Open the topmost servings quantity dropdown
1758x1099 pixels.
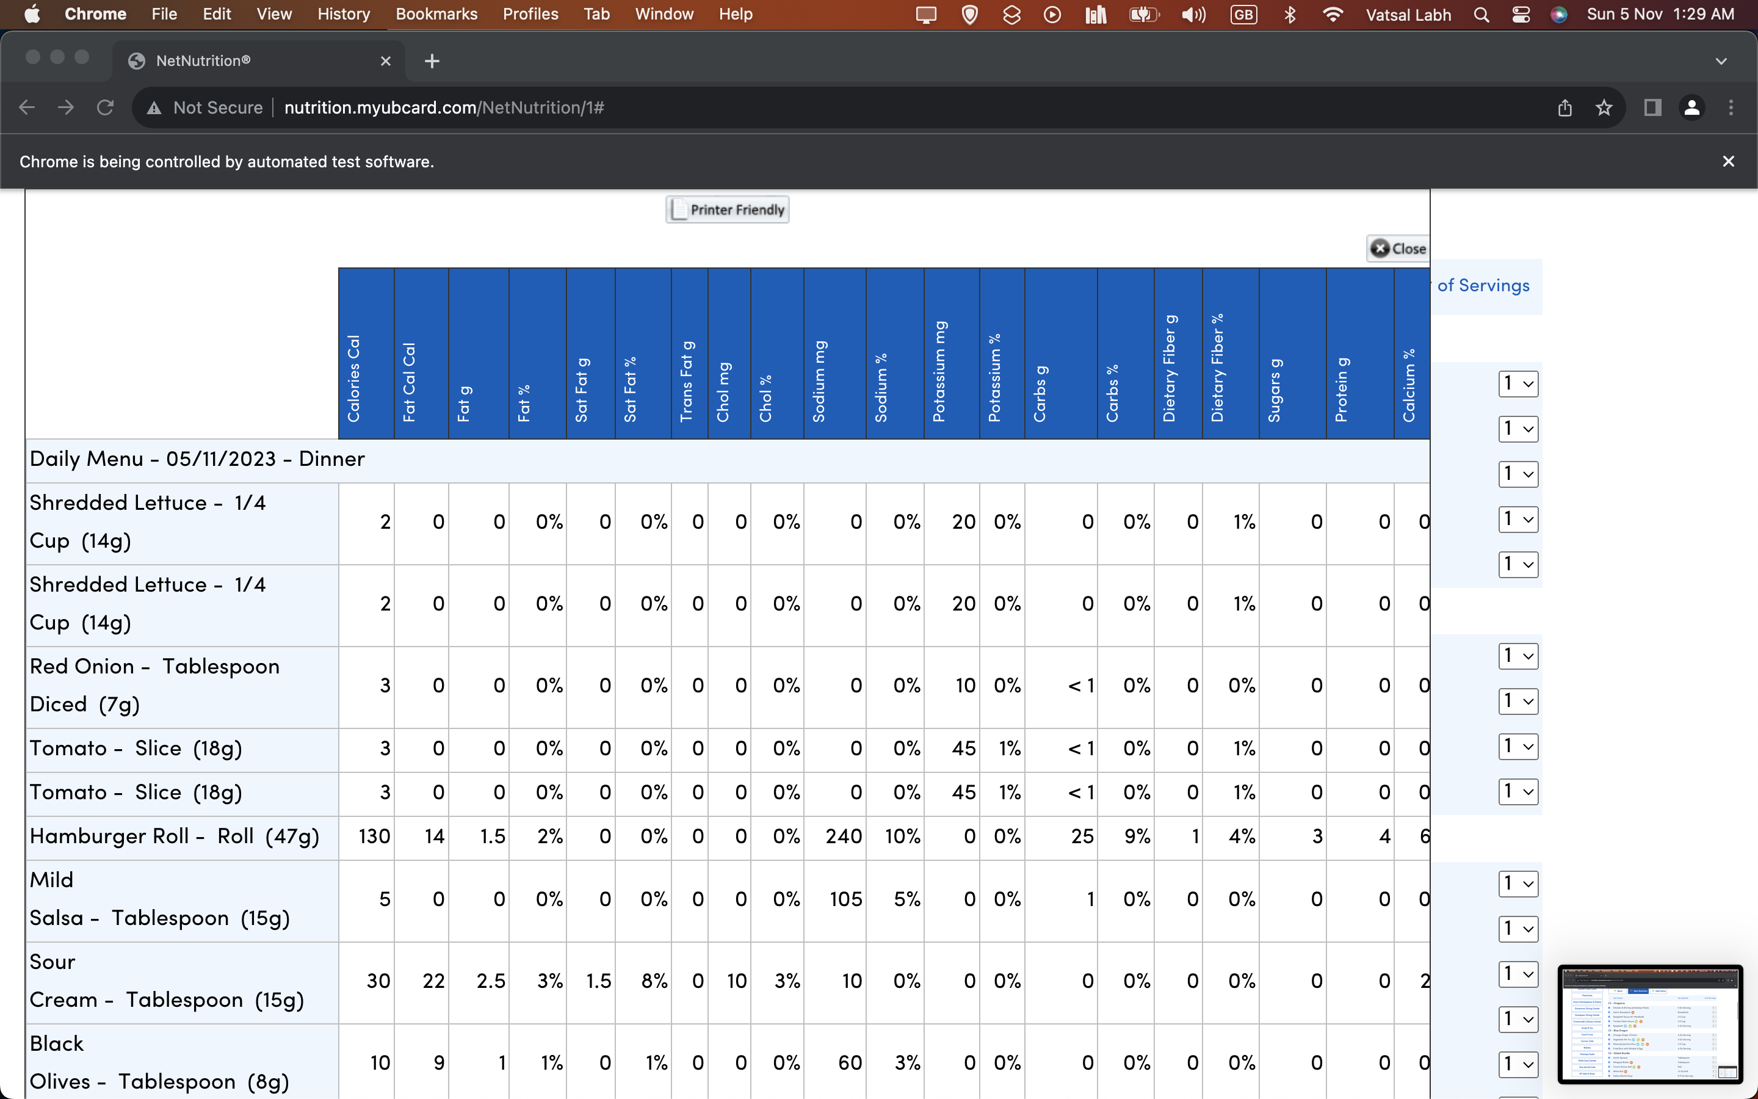click(1517, 384)
